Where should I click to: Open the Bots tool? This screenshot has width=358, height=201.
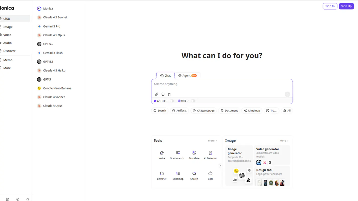[x=210, y=176]
